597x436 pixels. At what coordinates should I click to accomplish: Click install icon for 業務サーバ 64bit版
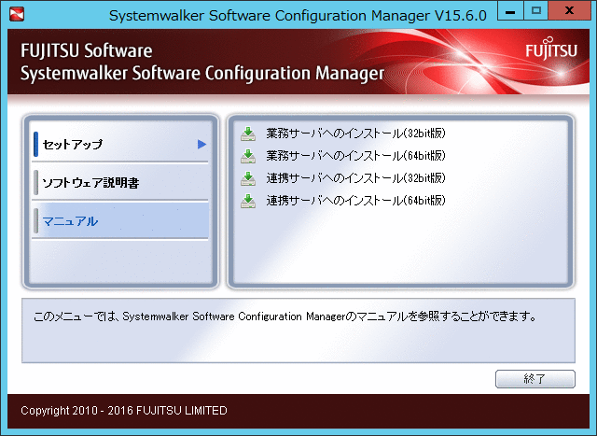[248, 156]
